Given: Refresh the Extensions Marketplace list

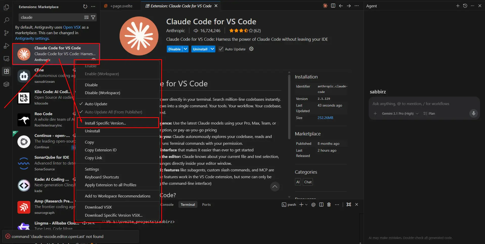Looking at the screenshot, I should tap(85, 7).
